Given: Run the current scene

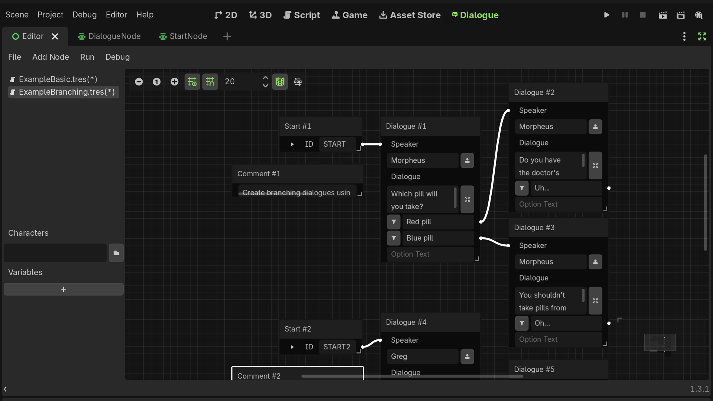Looking at the screenshot, I should point(662,15).
